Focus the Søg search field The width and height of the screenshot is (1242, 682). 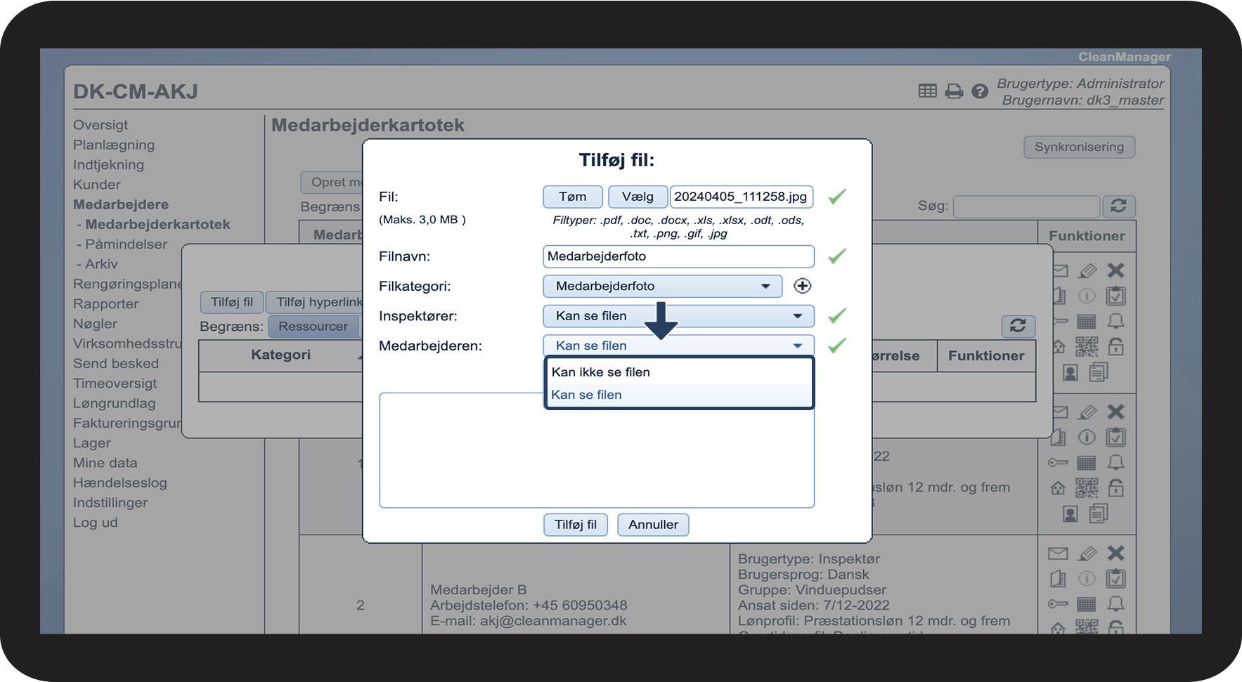pyautogui.click(x=1026, y=206)
